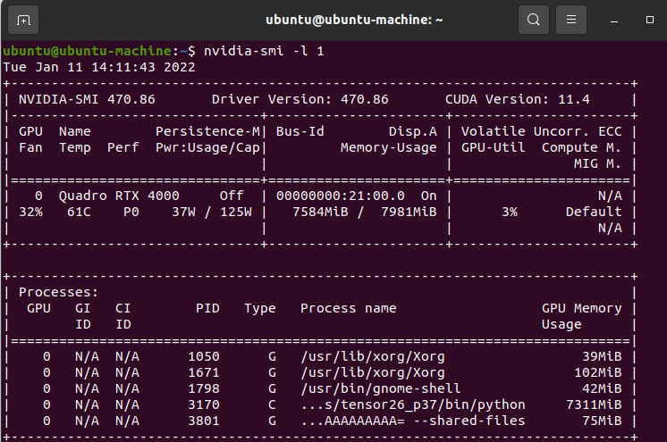Maximize the terminal window
This screenshot has height=442, width=667.
tap(649, 20)
